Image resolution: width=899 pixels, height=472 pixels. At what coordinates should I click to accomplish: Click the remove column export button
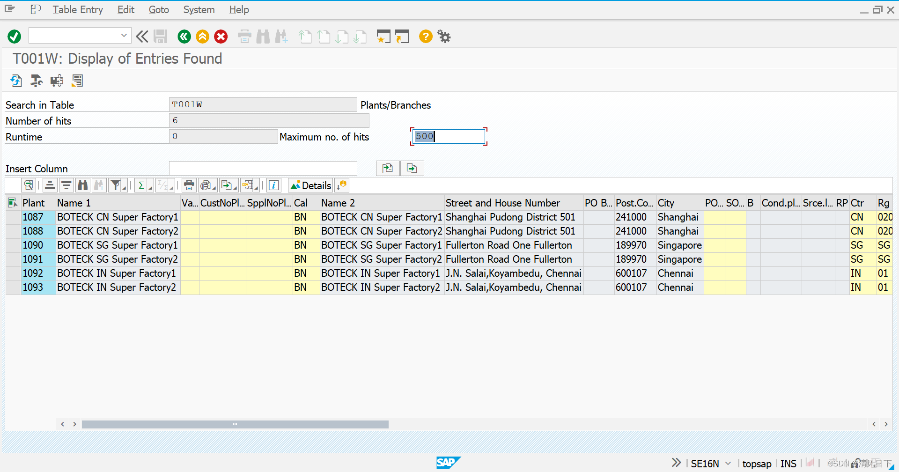[412, 169]
